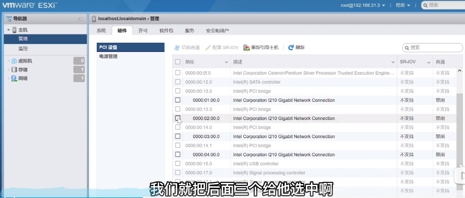Click the 切换直通 toggle passthrough icon
The height and width of the screenshot is (198, 465).
coord(177,48)
